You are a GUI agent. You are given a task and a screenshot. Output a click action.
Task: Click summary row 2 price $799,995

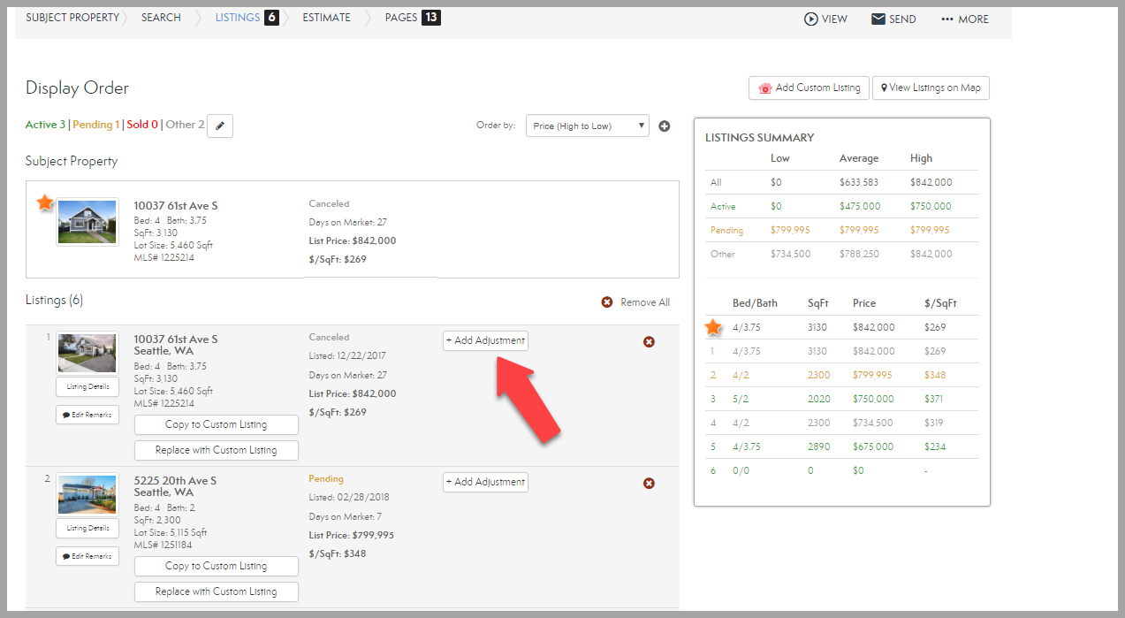coord(873,375)
